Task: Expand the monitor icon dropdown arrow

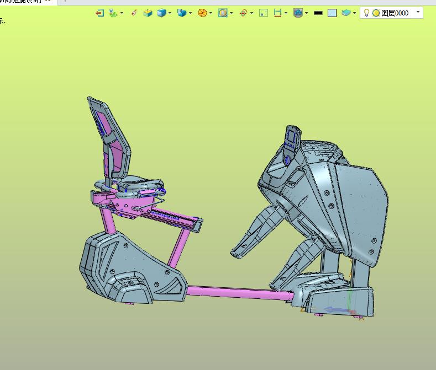Action: [x=307, y=13]
